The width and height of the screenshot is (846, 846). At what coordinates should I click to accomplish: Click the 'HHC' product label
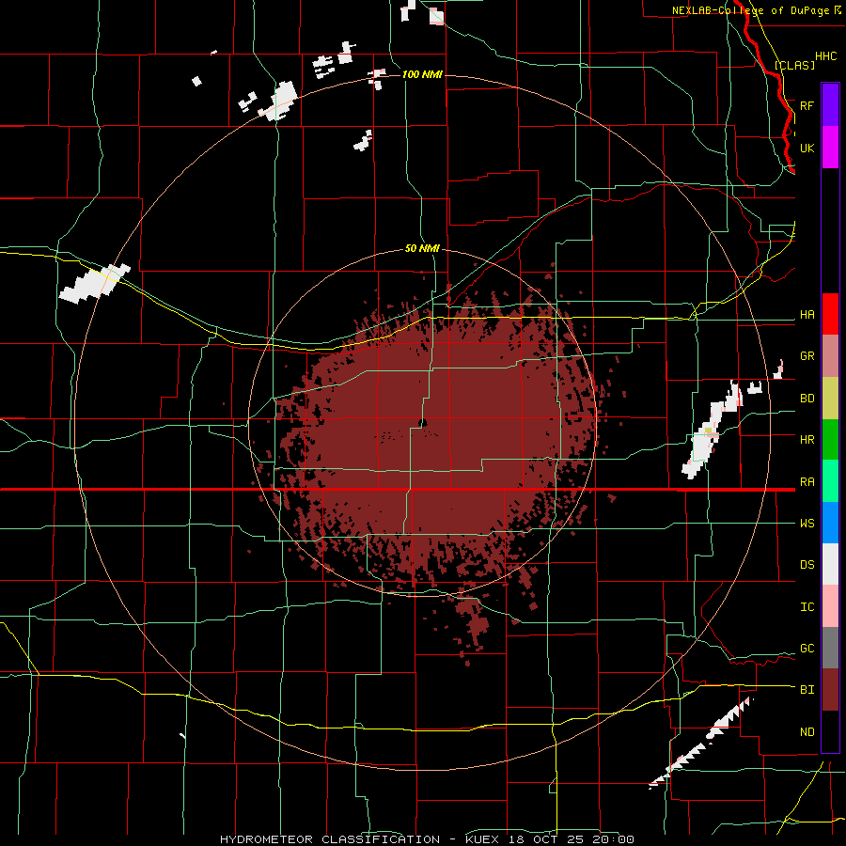[826, 56]
